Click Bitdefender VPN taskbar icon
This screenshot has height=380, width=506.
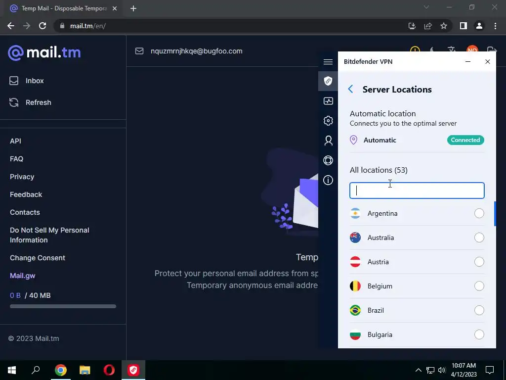(x=133, y=370)
